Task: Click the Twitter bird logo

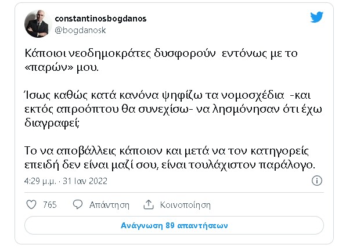Action: tap(316, 17)
